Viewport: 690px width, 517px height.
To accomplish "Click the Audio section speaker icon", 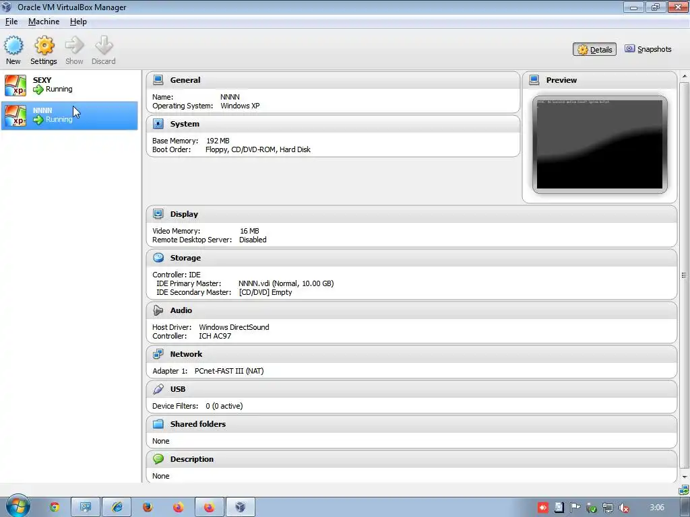I will pyautogui.click(x=158, y=310).
